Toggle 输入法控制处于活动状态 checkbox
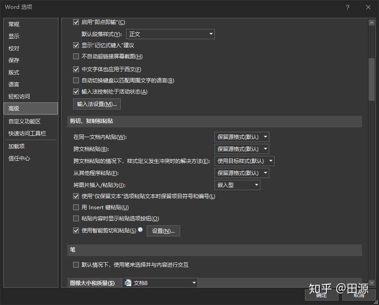This screenshot has width=379, height=305. 76,91
